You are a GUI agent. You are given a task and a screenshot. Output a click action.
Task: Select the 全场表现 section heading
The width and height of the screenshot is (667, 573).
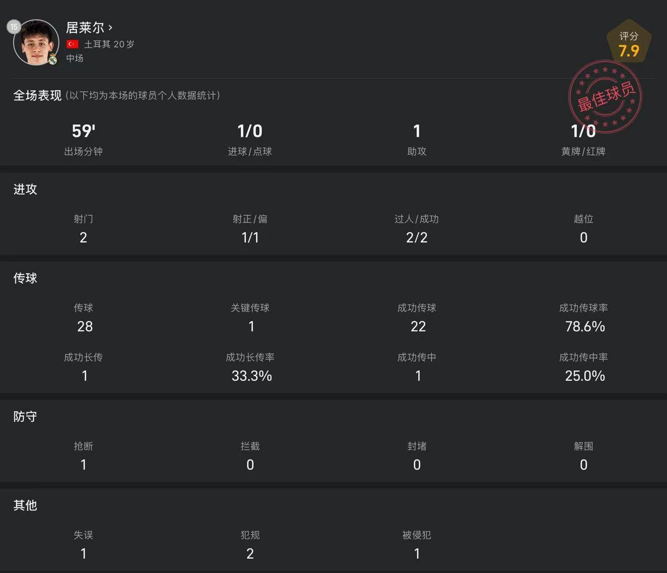pyautogui.click(x=37, y=95)
